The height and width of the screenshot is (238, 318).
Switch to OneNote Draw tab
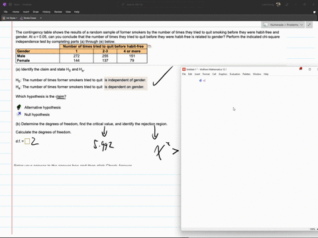coord(36,12)
